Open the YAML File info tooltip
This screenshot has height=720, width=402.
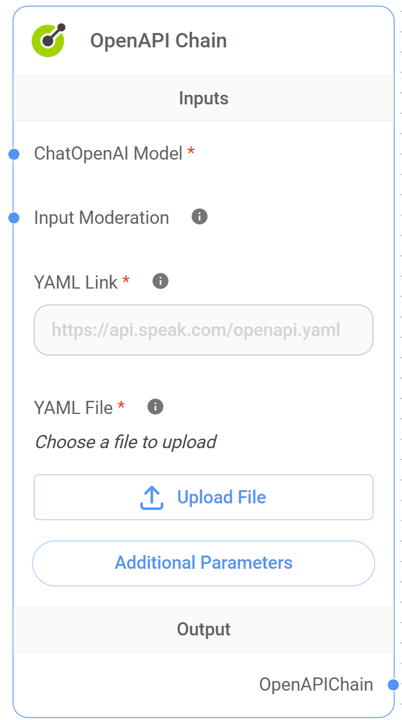154,406
